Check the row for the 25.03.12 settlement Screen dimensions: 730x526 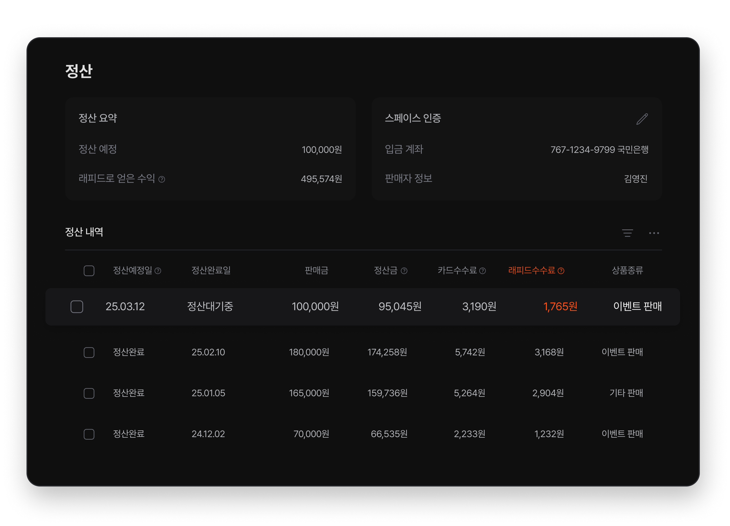pos(77,307)
